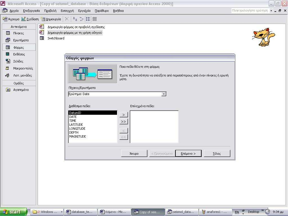Select LONGITUDE in available fields
This screenshot has width=288, height=216.
pyautogui.click(x=93, y=129)
